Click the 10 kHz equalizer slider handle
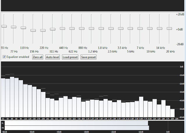186x133 pixels. coord(150,28)
